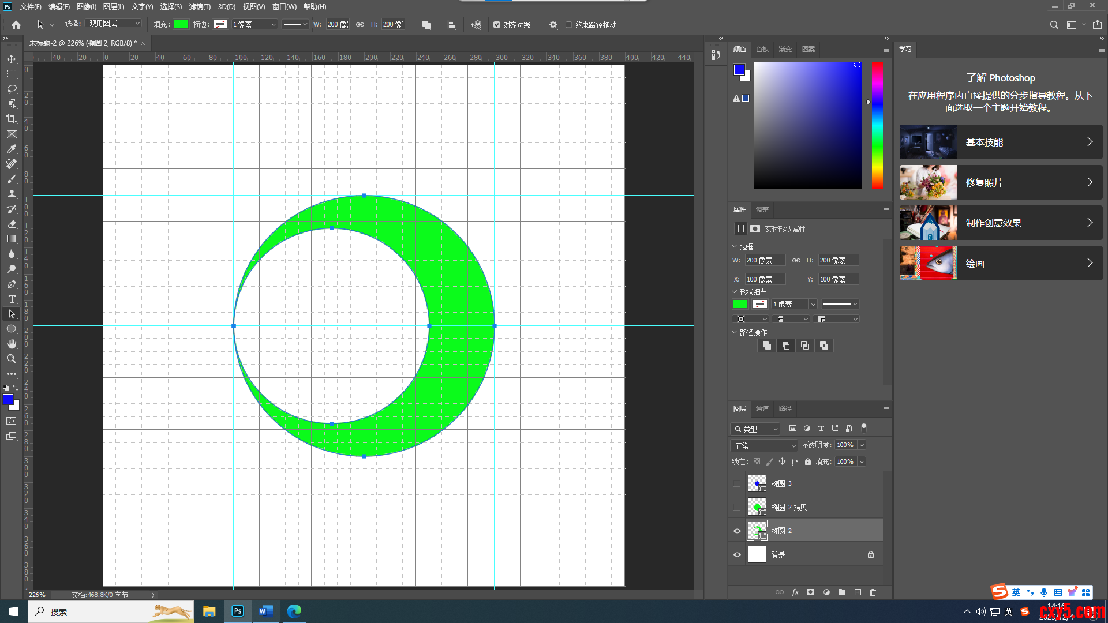Open the 现用图层 selection dropdown
Viewport: 1108px width, 623px height.
click(114, 24)
